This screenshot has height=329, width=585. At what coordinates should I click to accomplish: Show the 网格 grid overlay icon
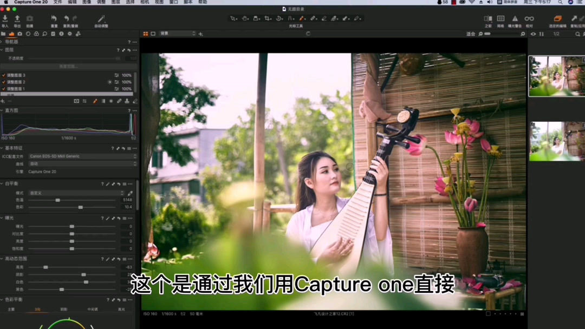tap(500, 18)
